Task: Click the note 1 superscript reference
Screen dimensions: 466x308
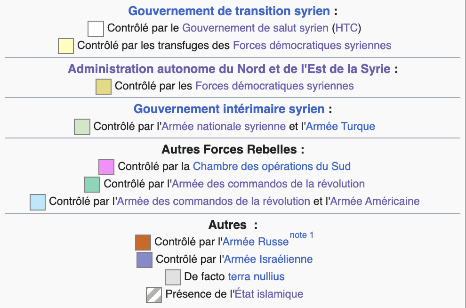Action: pyautogui.click(x=302, y=235)
